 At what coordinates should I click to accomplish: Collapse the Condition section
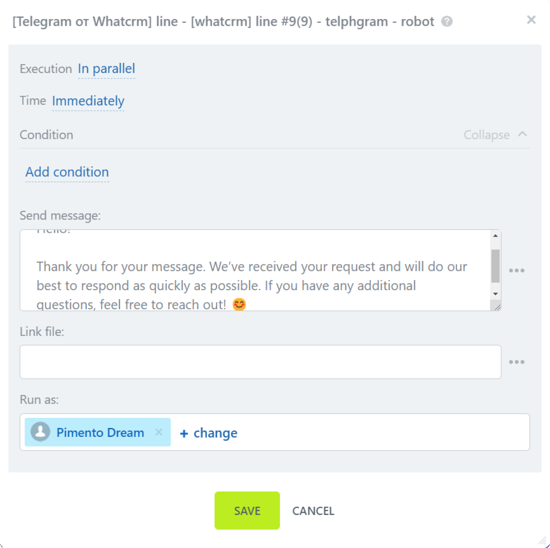pos(486,134)
